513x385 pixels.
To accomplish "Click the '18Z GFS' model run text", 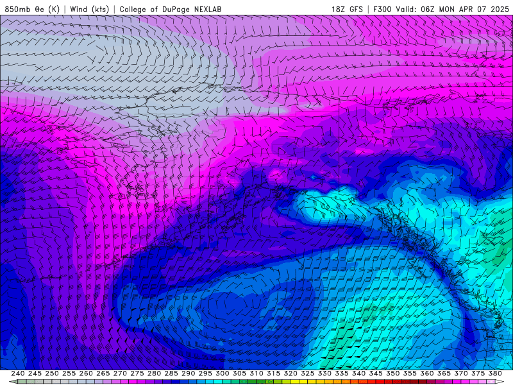I will coord(347,9).
